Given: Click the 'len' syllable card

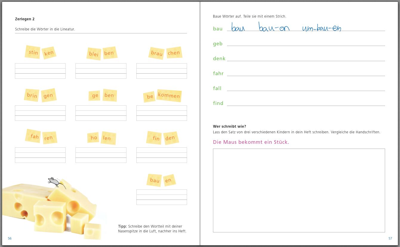Looking at the screenshot, I should click(108, 138).
